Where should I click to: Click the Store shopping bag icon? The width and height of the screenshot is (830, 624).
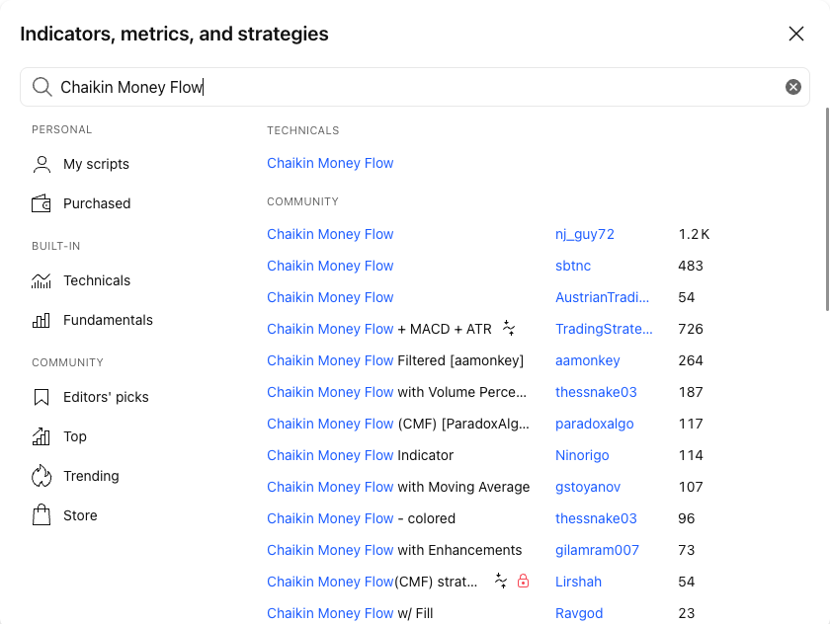[41, 515]
